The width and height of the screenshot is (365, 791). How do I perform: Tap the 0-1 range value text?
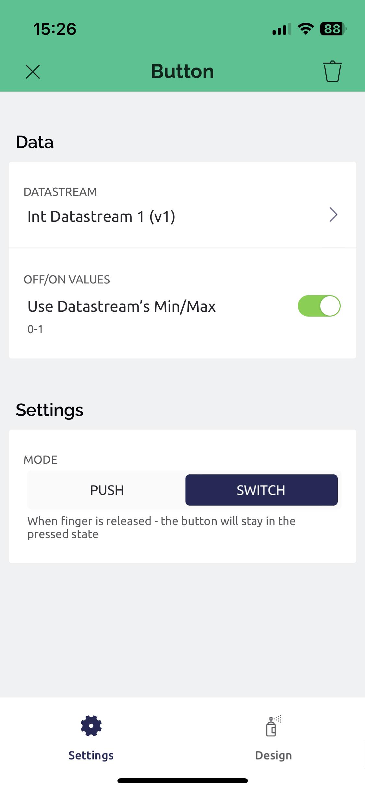[35, 329]
